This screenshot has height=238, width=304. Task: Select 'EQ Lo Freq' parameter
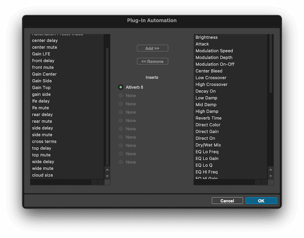207,152
